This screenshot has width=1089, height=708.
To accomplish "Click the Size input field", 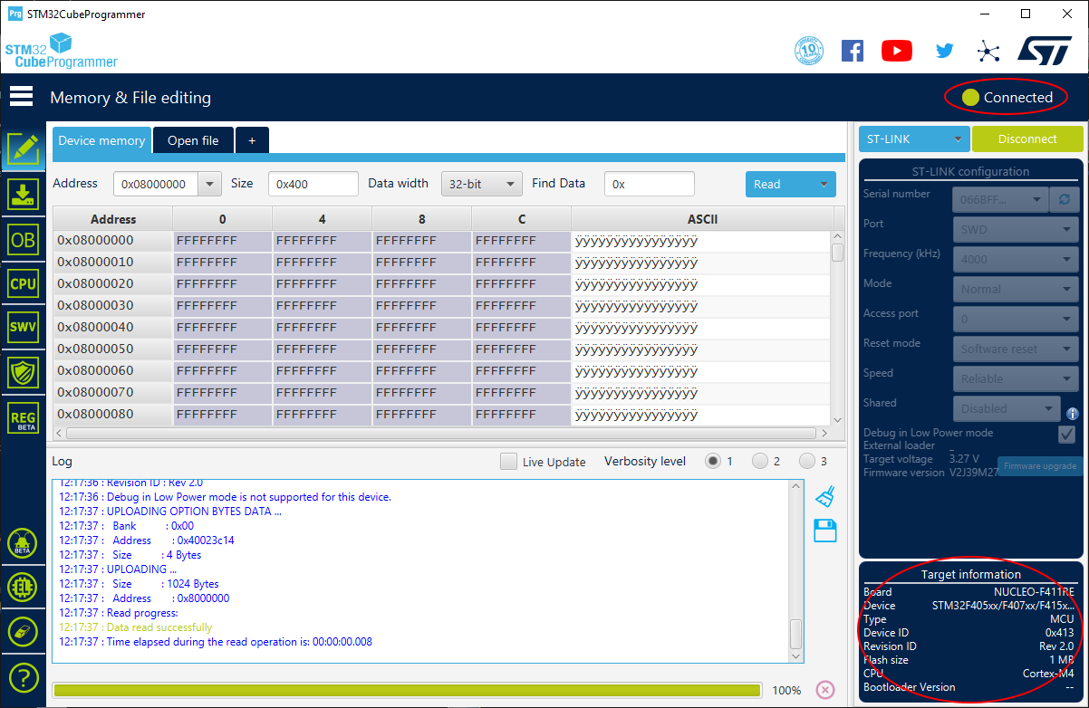I will (313, 184).
